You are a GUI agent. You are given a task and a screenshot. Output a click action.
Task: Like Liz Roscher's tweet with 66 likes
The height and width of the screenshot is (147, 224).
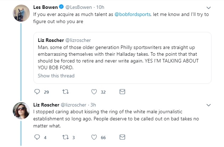coord(94,137)
